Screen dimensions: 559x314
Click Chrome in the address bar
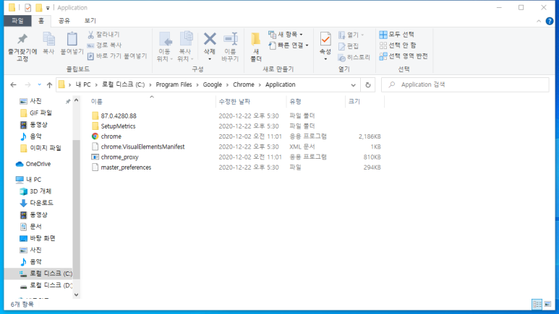(x=244, y=84)
